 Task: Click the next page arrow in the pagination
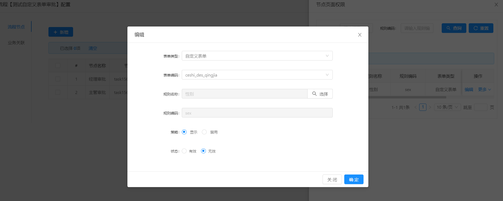(x=430, y=107)
